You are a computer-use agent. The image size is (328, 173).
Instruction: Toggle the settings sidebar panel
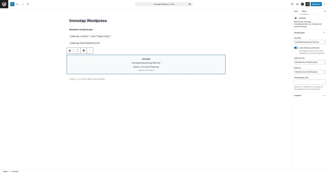[307, 4]
